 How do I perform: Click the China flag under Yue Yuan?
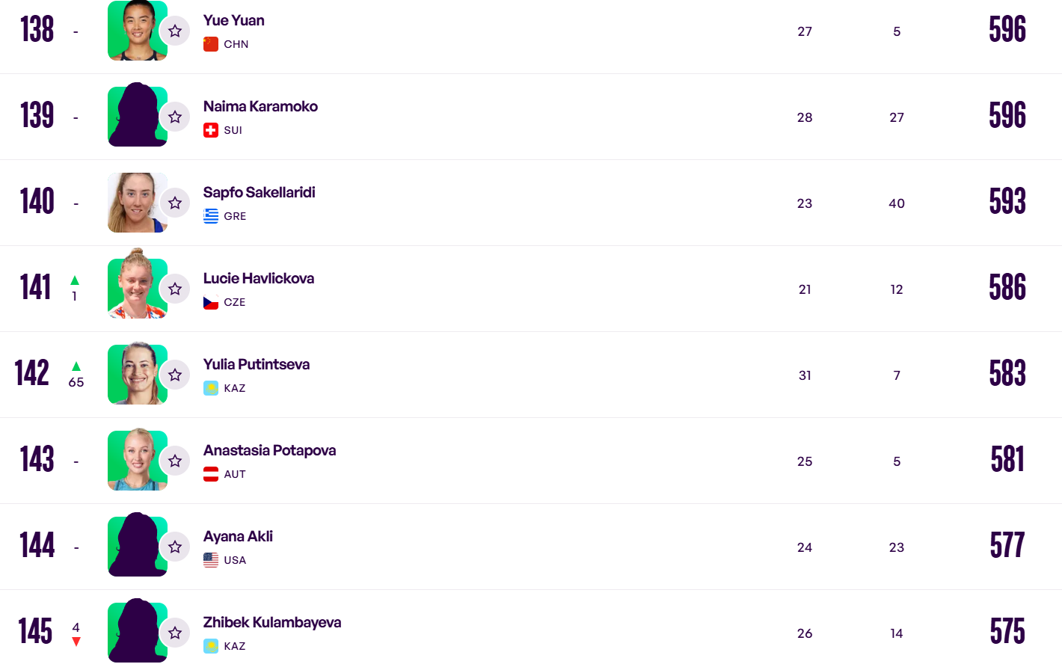(211, 44)
